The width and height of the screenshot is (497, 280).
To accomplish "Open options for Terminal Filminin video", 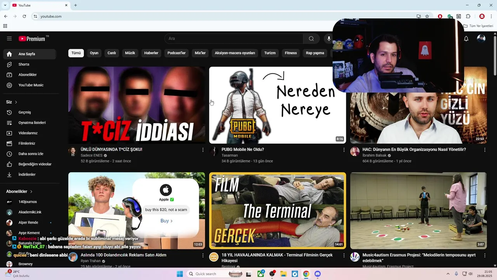I will 344,255.
